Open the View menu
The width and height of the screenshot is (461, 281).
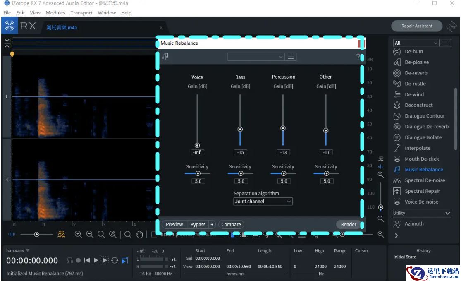(x=35, y=13)
